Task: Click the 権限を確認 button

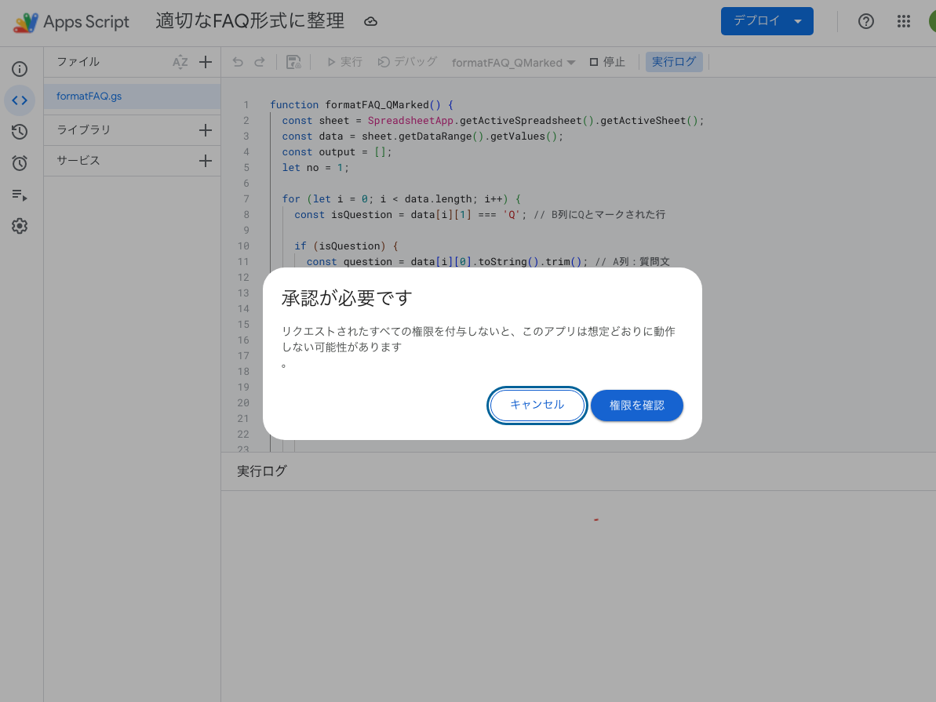Action: coord(637,405)
